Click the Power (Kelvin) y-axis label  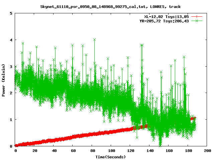coord(3,80)
